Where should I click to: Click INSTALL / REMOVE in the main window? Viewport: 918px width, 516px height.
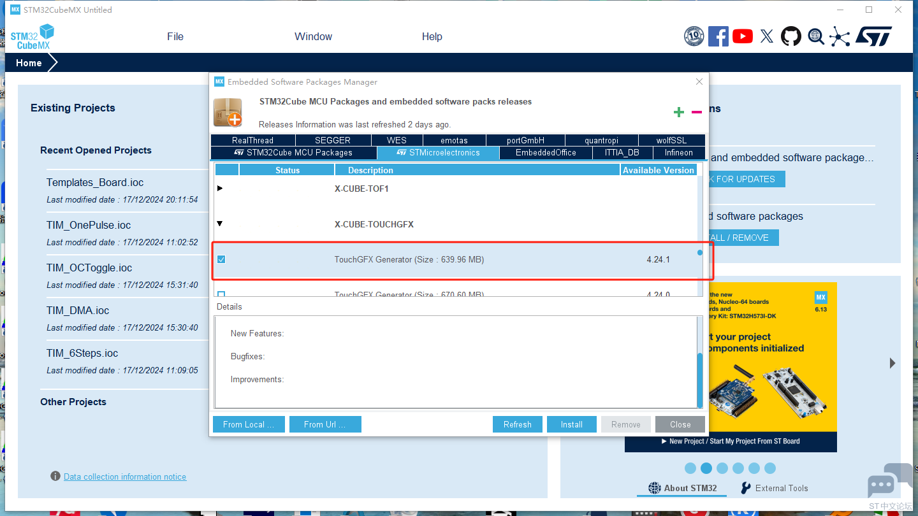point(743,238)
